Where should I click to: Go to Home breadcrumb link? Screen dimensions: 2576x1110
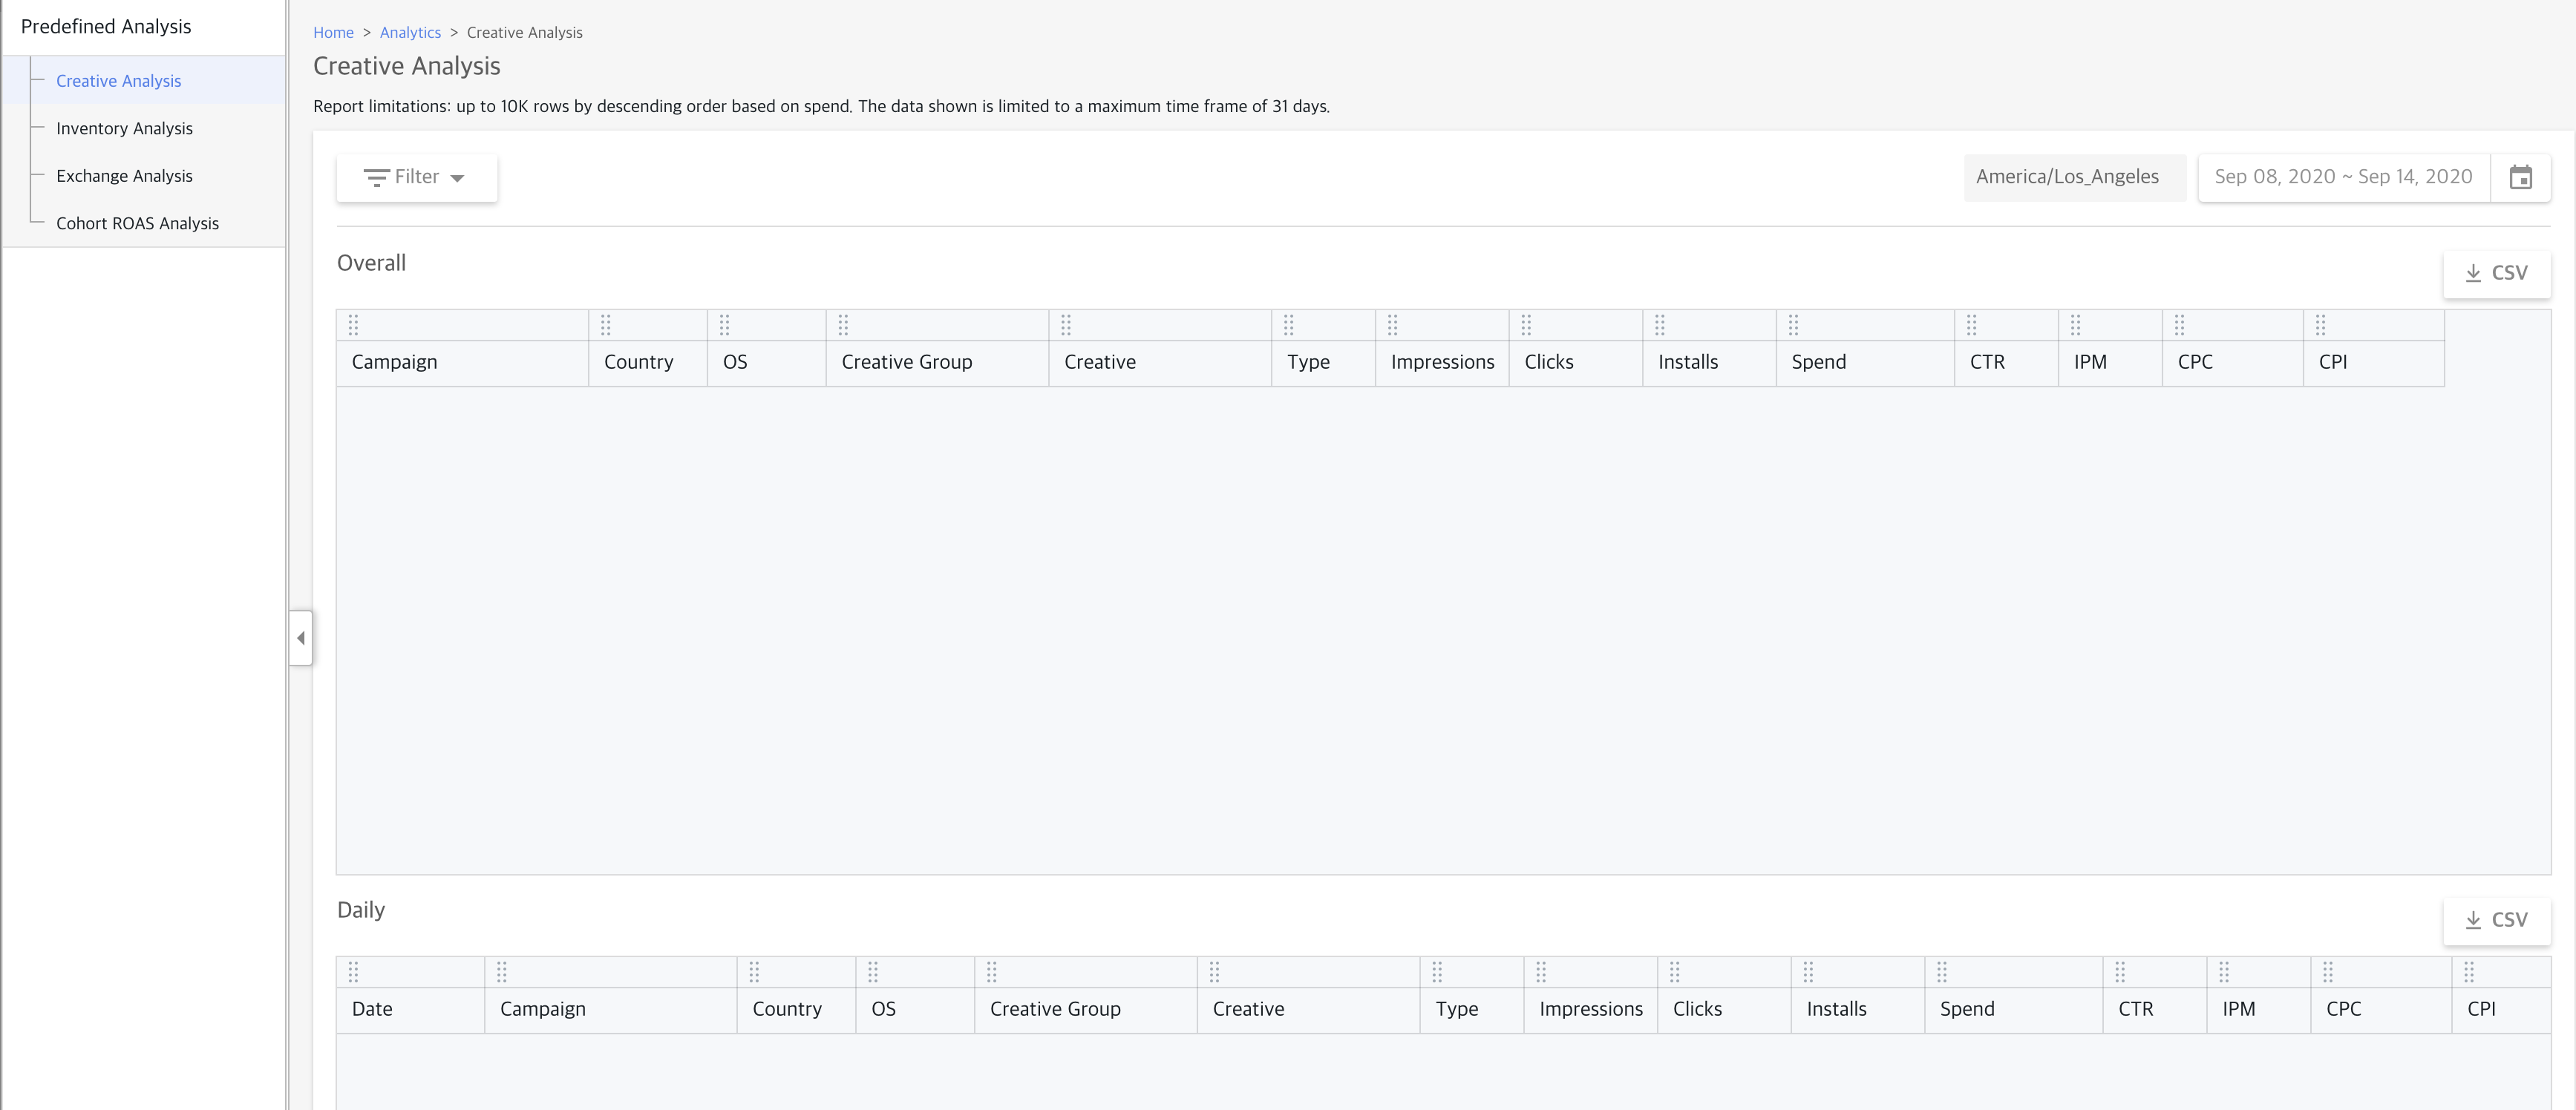point(333,32)
